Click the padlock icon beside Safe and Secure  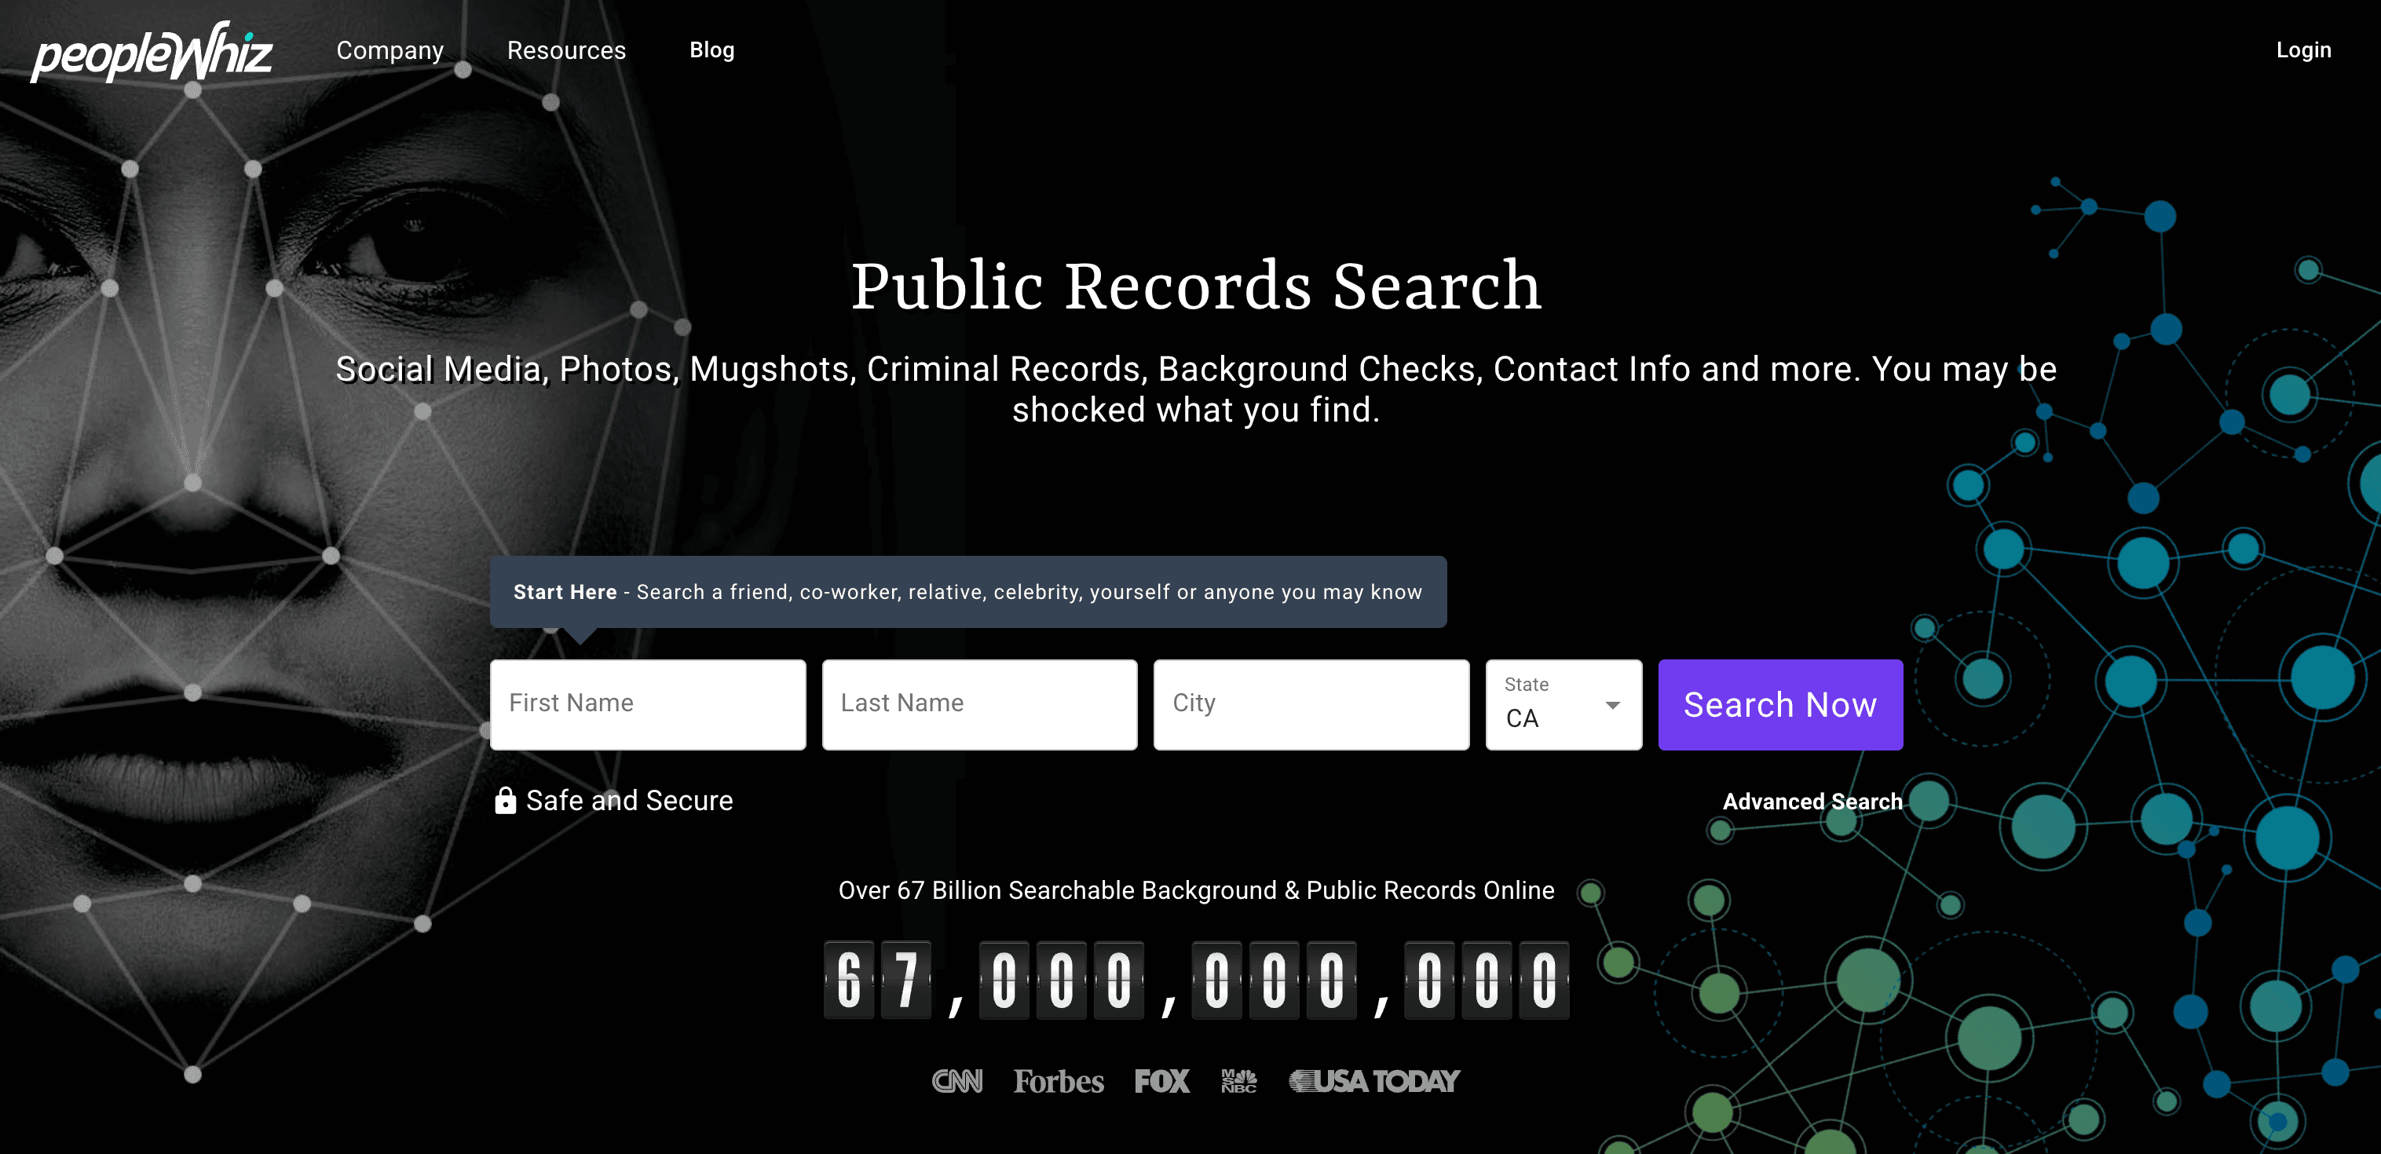[x=505, y=800]
